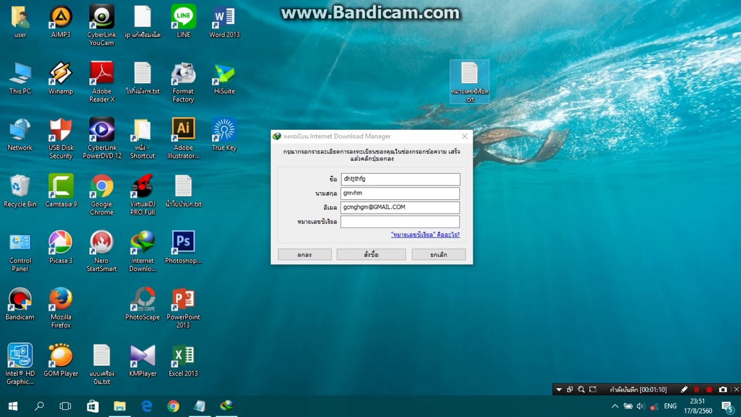Select VirtualDJ PRO Full icon

(142, 195)
